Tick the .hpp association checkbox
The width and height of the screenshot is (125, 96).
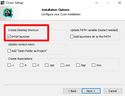(x=78, y=65)
